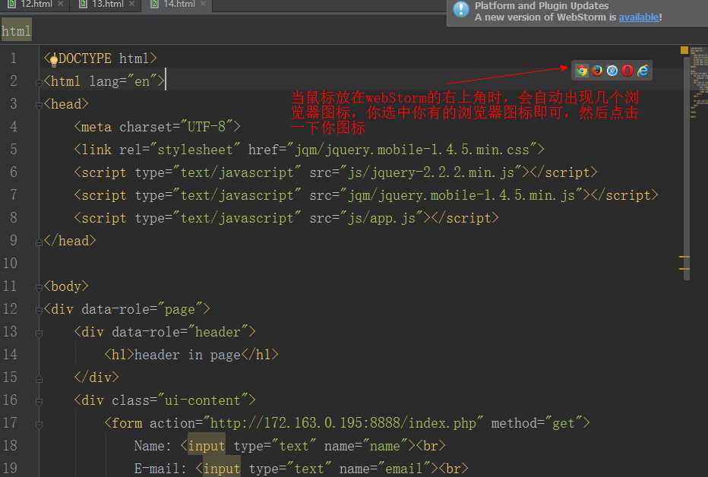Image resolution: width=708 pixels, height=477 pixels.
Task: Open page in Safari browser icon
Action: [x=612, y=71]
